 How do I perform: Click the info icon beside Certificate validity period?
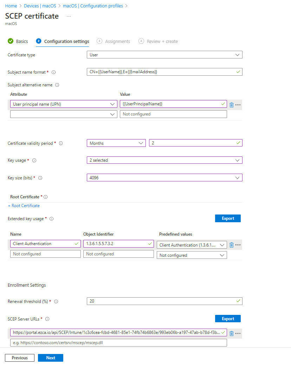pyautogui.click(x=61, y=143)
